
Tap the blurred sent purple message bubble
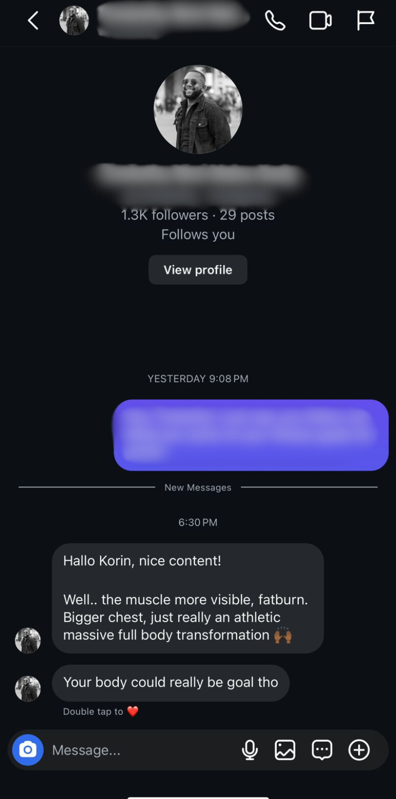pyautogui.click(x=251, y=435)
